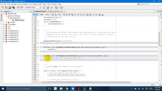Click the editor vertical scrollbar thumb
This screenshot has width=162, height=91.
(x=159, y=39)
